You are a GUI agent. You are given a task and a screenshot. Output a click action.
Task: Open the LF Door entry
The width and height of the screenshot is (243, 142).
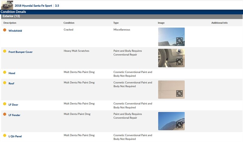pos(13,105)
